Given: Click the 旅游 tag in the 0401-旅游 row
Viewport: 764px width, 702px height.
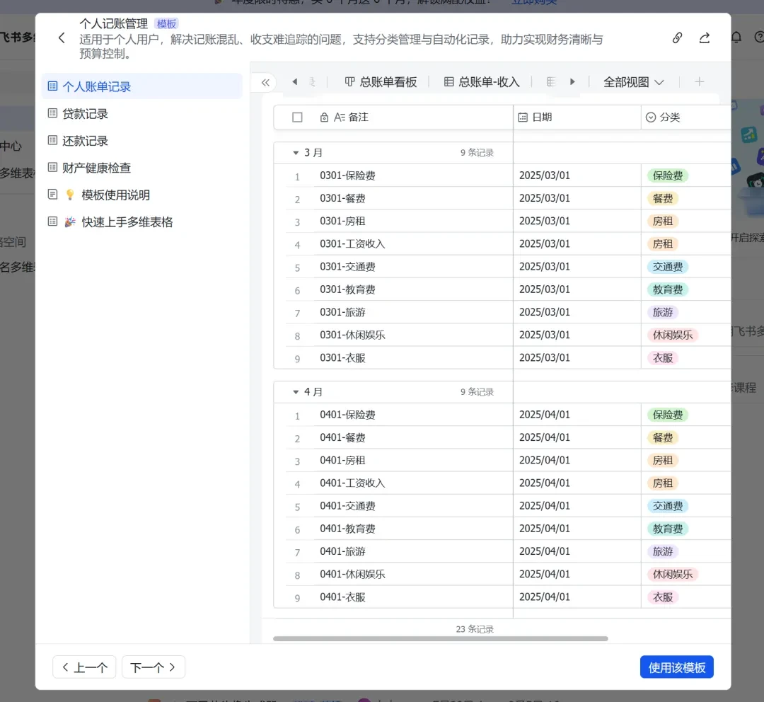Looking at the screenshot, I should pyautogui.click(x=663, y=551).
